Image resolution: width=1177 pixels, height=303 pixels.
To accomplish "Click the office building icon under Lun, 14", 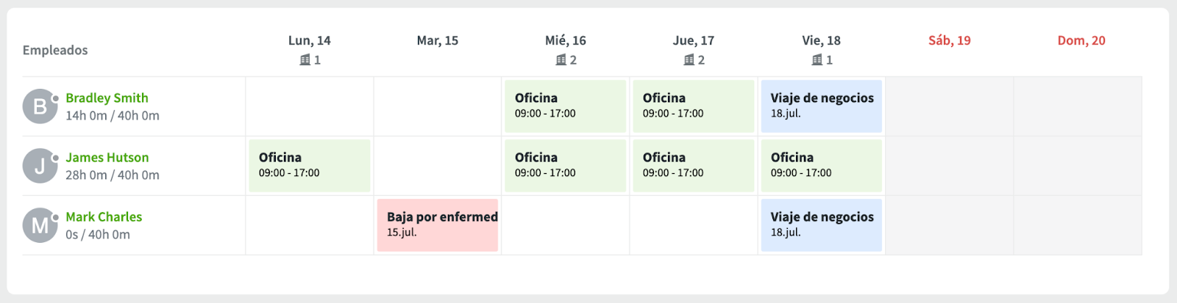I will click(305, 60).
